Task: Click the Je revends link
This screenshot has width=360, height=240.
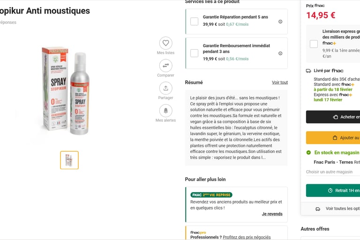Action: point(272,214)
